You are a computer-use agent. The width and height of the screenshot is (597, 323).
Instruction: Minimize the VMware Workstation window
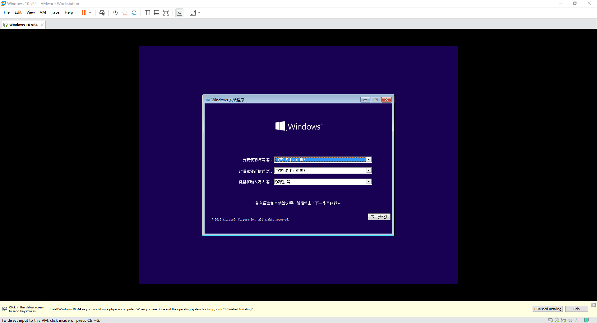click(561, 3)
